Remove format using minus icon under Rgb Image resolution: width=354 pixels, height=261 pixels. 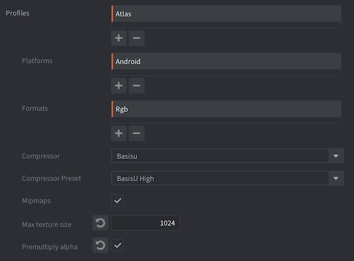click(136, 134)
